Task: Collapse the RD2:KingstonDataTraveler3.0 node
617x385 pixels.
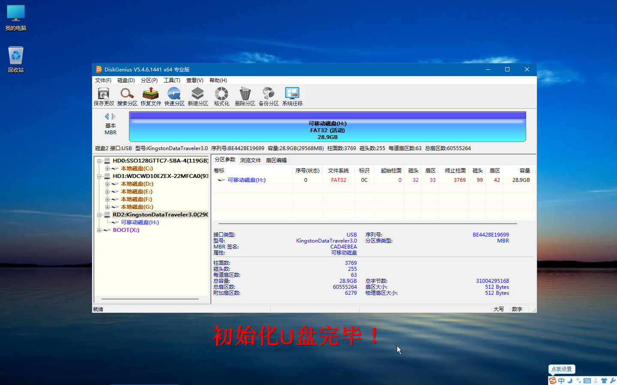Action: [x=99, y=215]
